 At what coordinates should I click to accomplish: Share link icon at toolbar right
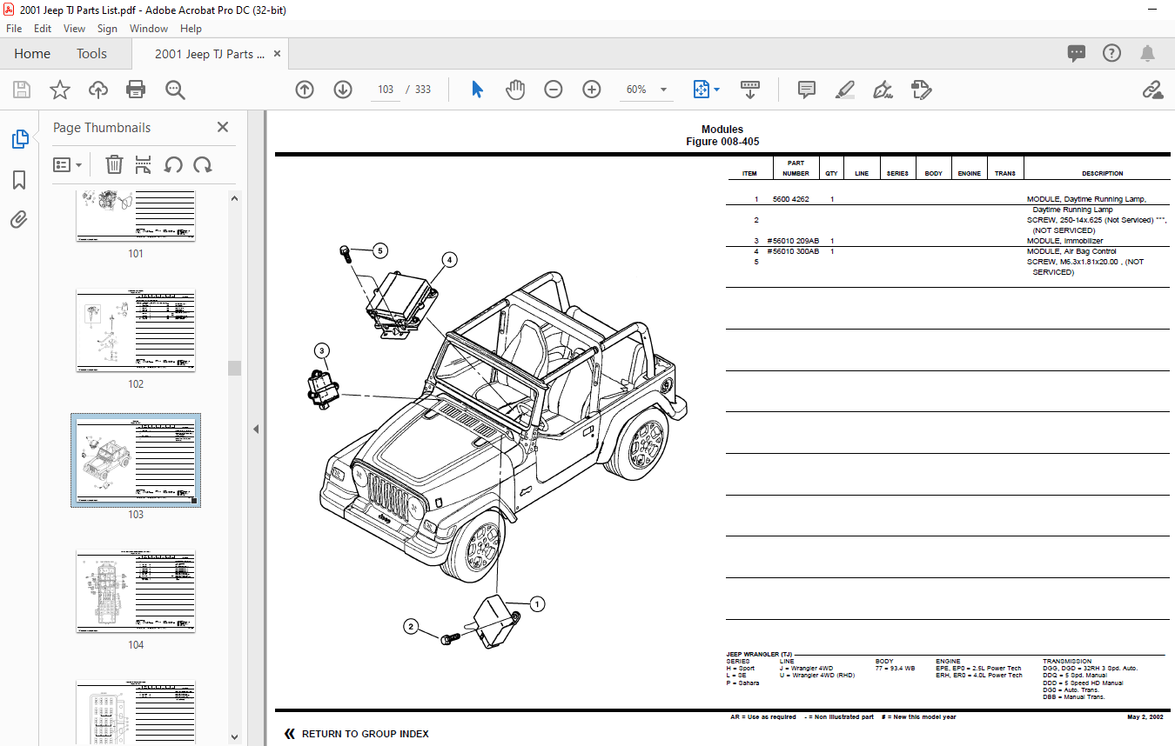click(1152, 90)
